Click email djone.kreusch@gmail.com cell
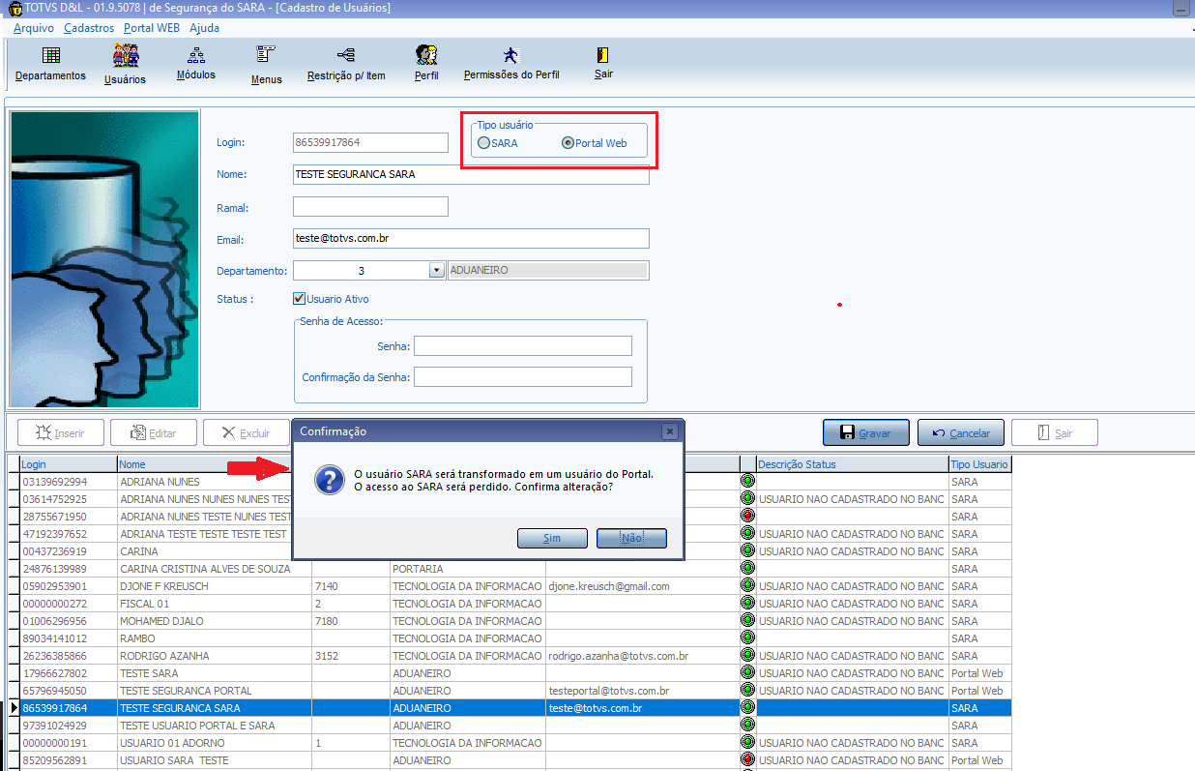This screenshot has height=771, width=1195. click(x=643, y=586)
